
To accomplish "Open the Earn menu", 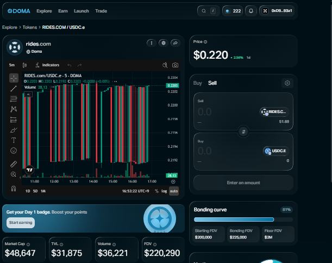I will [x=63, y=11].
